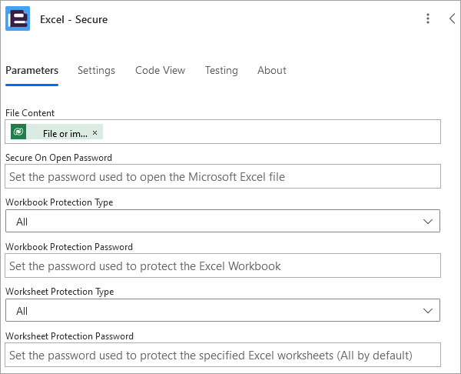Click the 'Excel - Secure' action title
Screen dimensions: 461x374
click(x=74, y=19)
